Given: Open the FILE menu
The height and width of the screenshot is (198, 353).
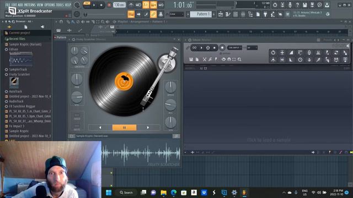Looking at the screenshot, I should point(7,5).
